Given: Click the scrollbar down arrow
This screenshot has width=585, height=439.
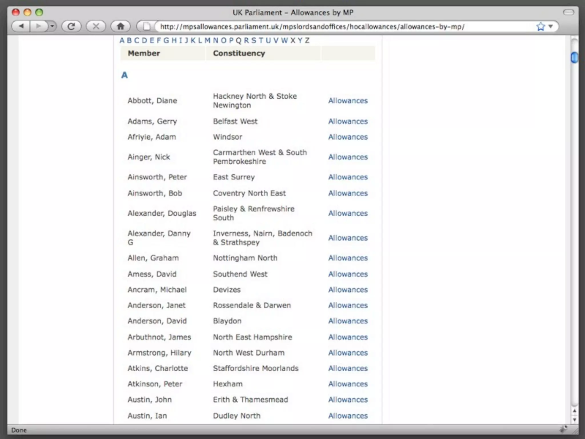Looking at the screenshot, I should (x=574, y=420).
